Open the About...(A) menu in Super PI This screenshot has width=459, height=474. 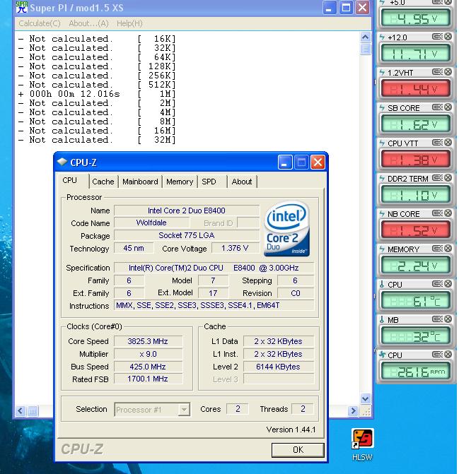coord(88,23)
